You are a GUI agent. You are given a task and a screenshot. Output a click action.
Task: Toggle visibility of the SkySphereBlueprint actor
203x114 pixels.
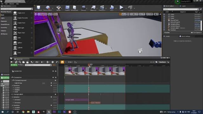[x=164, y=24]
